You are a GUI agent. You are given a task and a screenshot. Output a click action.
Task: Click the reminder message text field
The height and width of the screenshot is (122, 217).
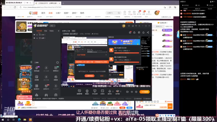click(92, 67)
